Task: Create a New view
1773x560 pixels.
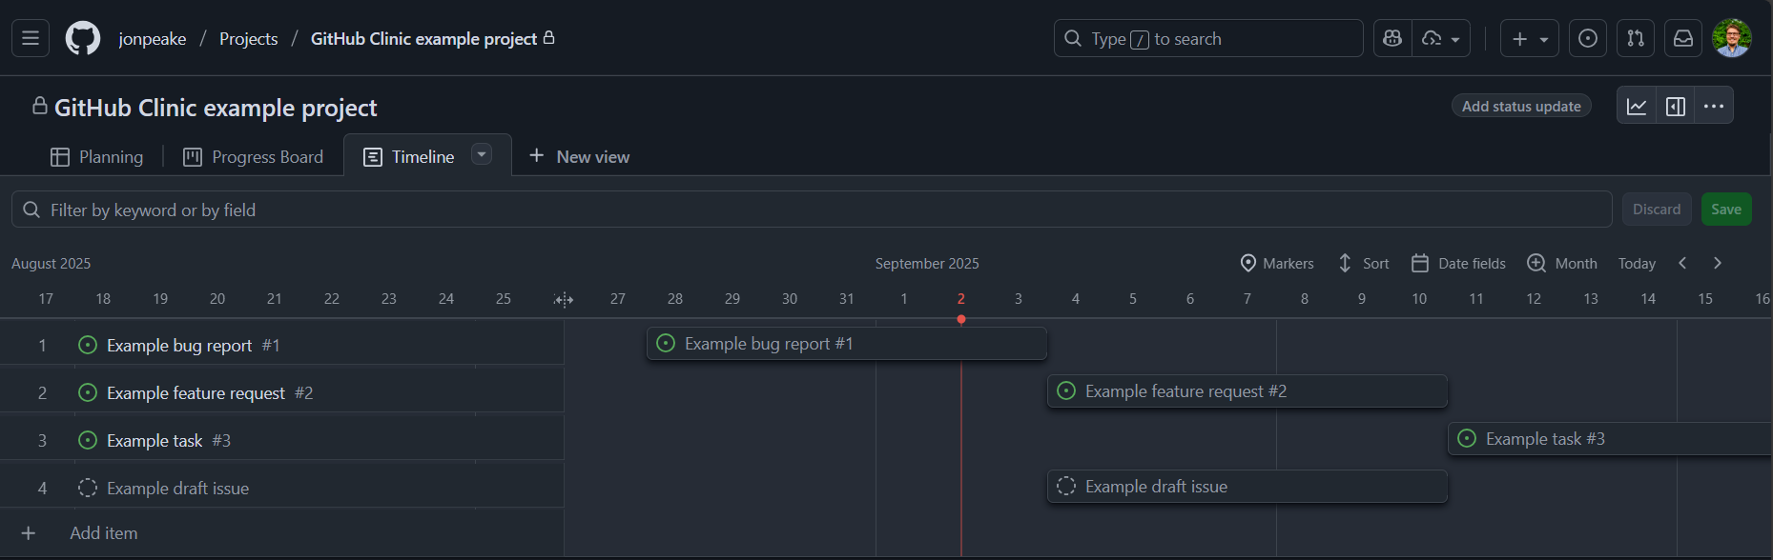Action: point(579,156)
